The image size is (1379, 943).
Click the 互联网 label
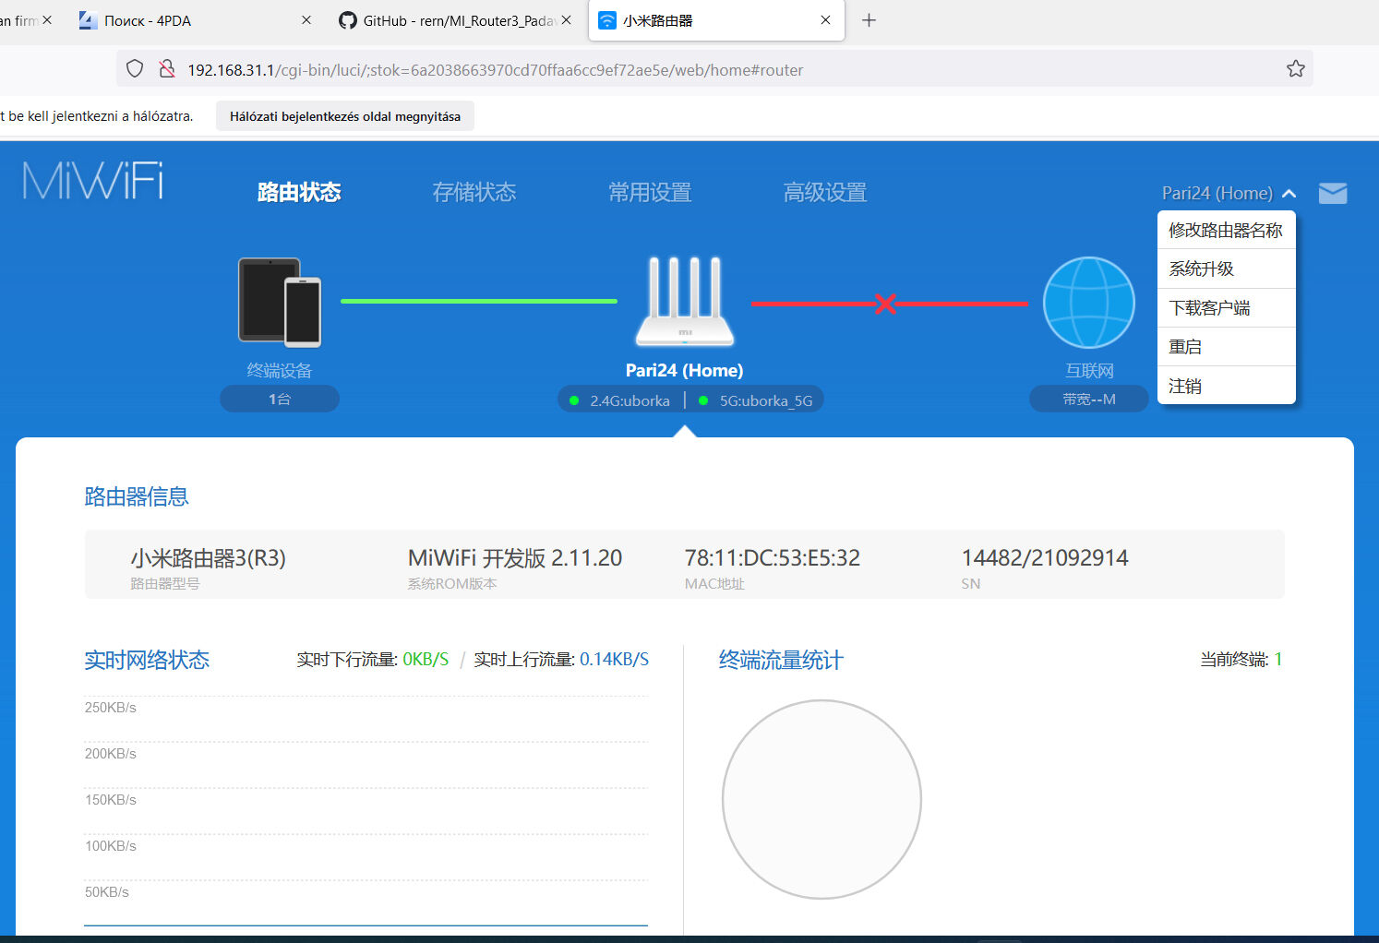[x=1089, y=370]
